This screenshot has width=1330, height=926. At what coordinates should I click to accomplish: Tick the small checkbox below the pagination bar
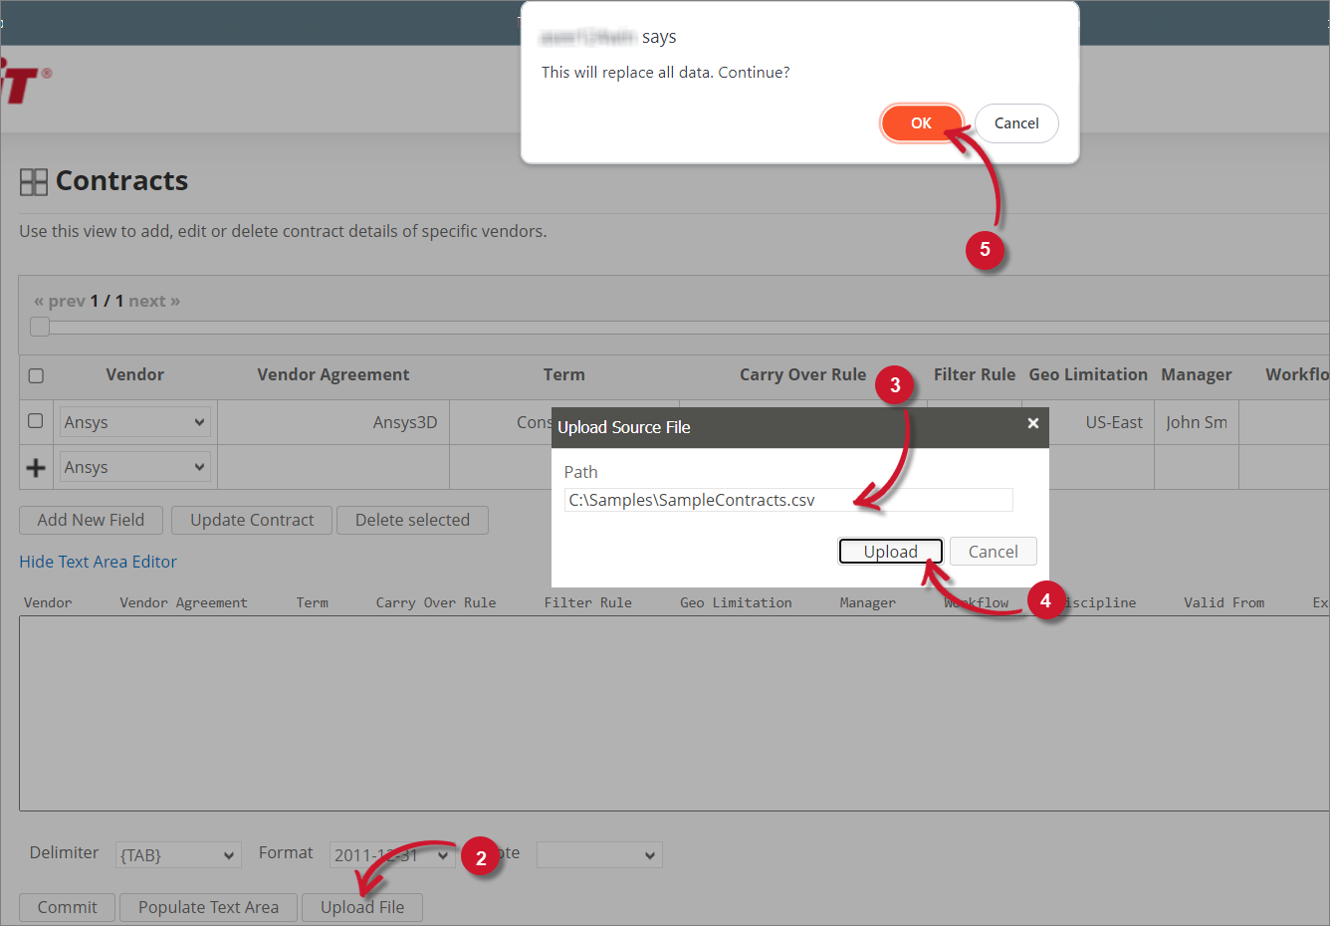pos(39,326)
